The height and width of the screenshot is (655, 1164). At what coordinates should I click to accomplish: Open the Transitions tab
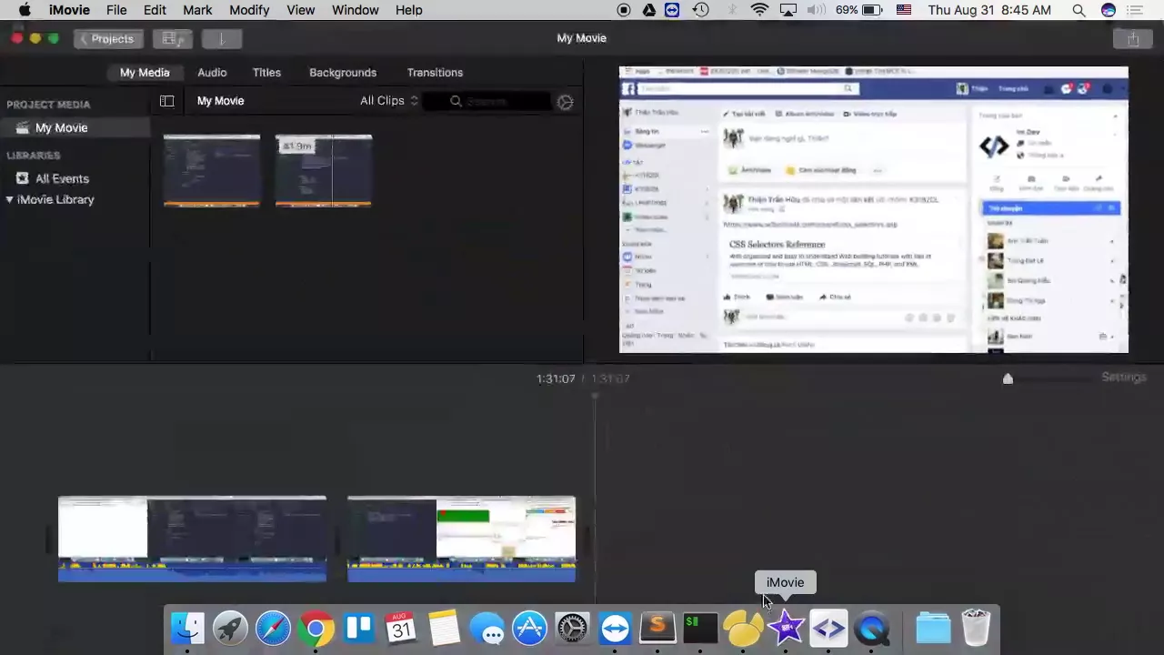[435, 72]
